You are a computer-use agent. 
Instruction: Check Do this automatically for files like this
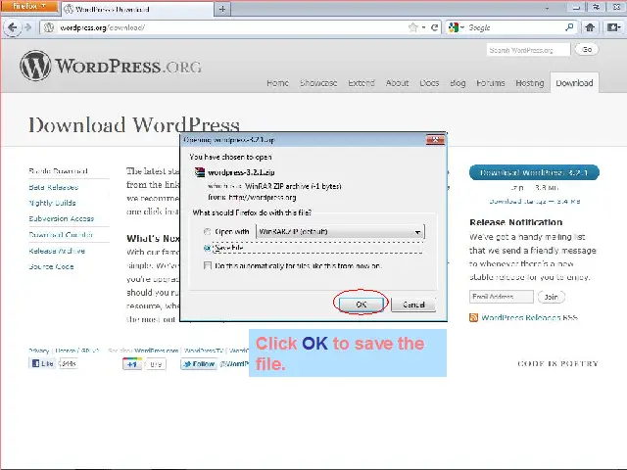pos(208,265)
